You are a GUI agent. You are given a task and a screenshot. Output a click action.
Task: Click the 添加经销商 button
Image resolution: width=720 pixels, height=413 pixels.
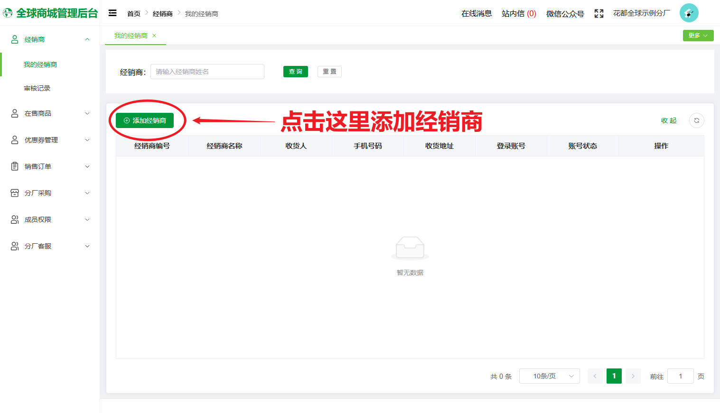coord(144,120)
